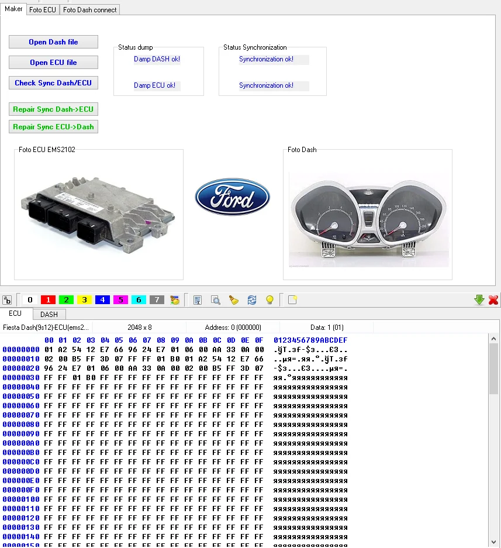Click the broom clear icon
The image size is (501, 548).
234,300
